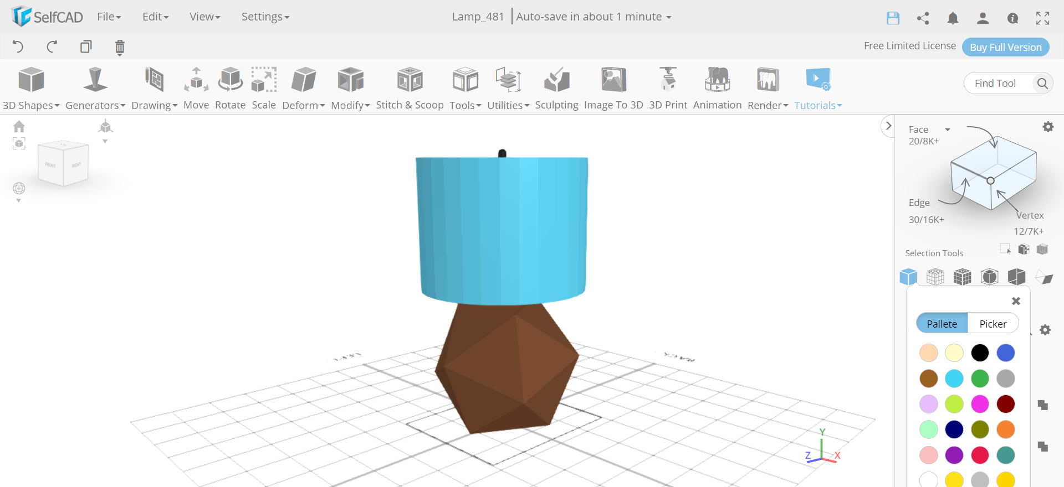The image size is (1064, 487).
Task: Open the 3D Print tool
Action: 668,89
